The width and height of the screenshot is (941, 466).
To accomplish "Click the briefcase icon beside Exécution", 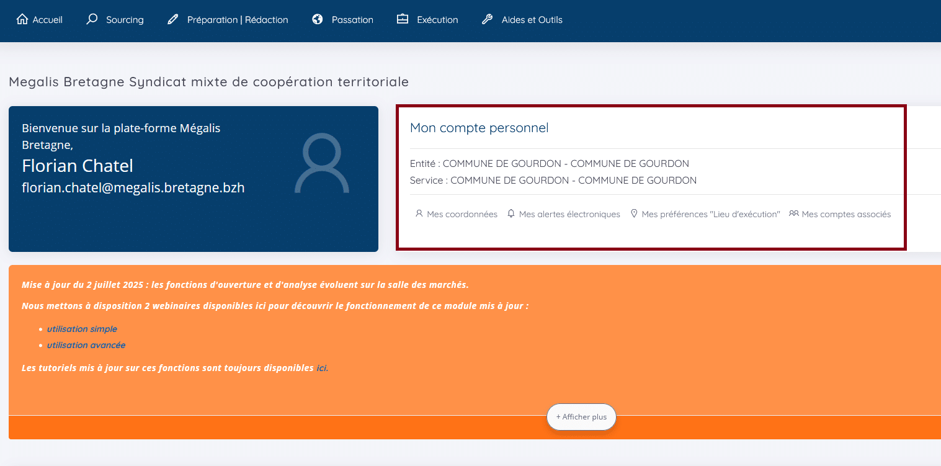I will click(403, 19).
